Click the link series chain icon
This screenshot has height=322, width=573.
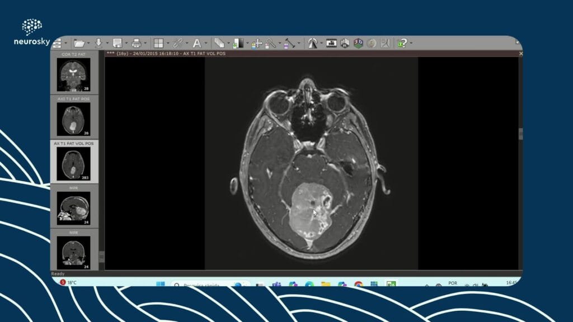coord(179,42)
